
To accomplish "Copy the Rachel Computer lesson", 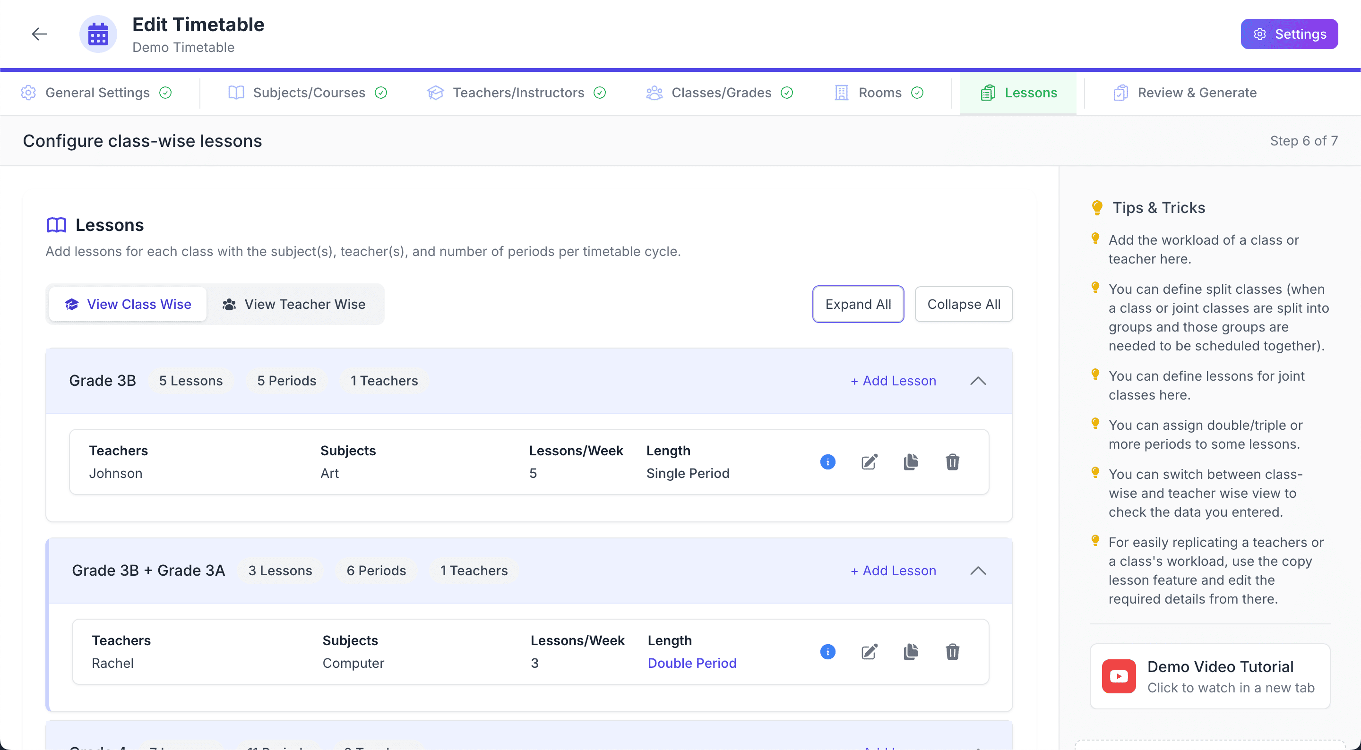I will (911, 652).
